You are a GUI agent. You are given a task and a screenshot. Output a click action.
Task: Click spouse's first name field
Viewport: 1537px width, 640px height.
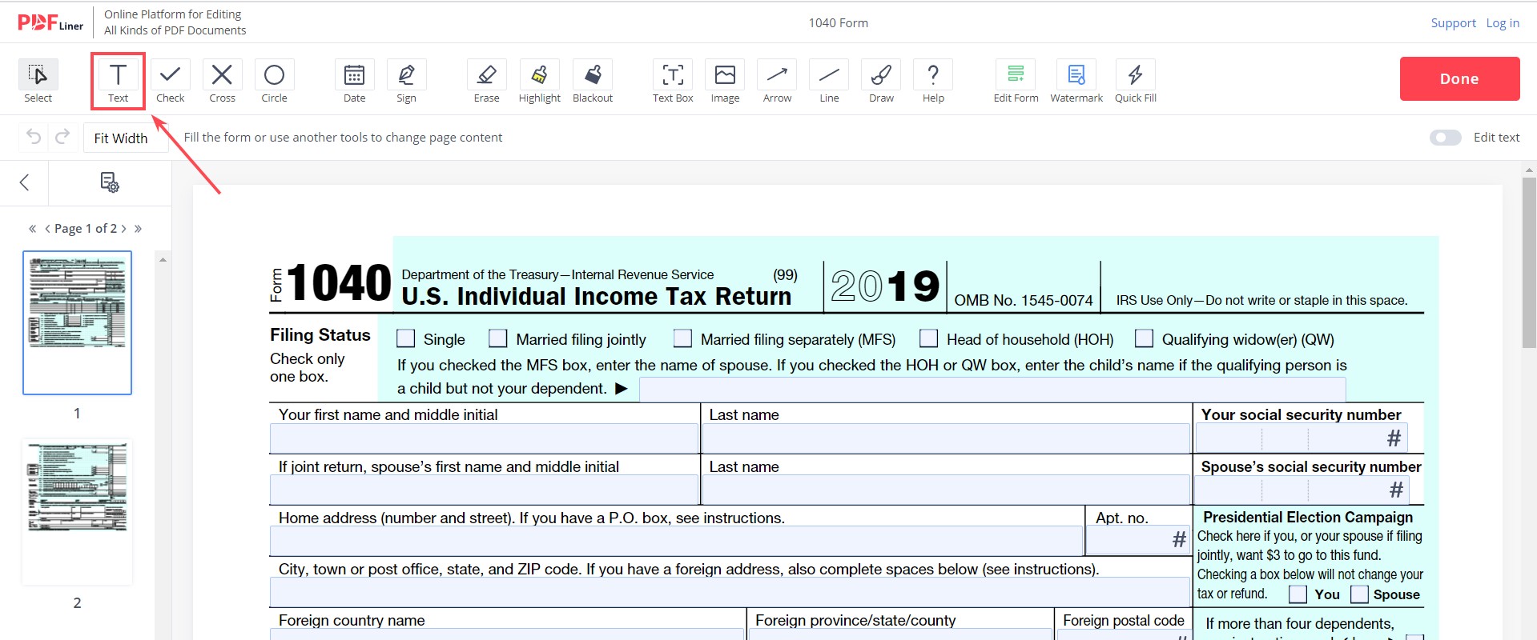[x=484, y=490]
